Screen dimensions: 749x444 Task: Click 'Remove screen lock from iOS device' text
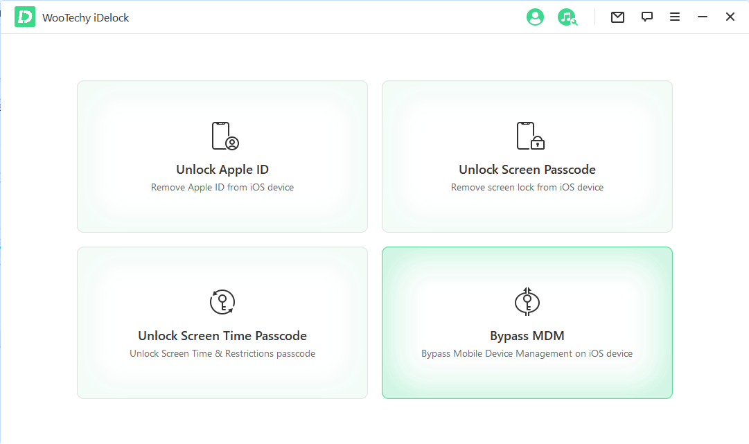527,187
